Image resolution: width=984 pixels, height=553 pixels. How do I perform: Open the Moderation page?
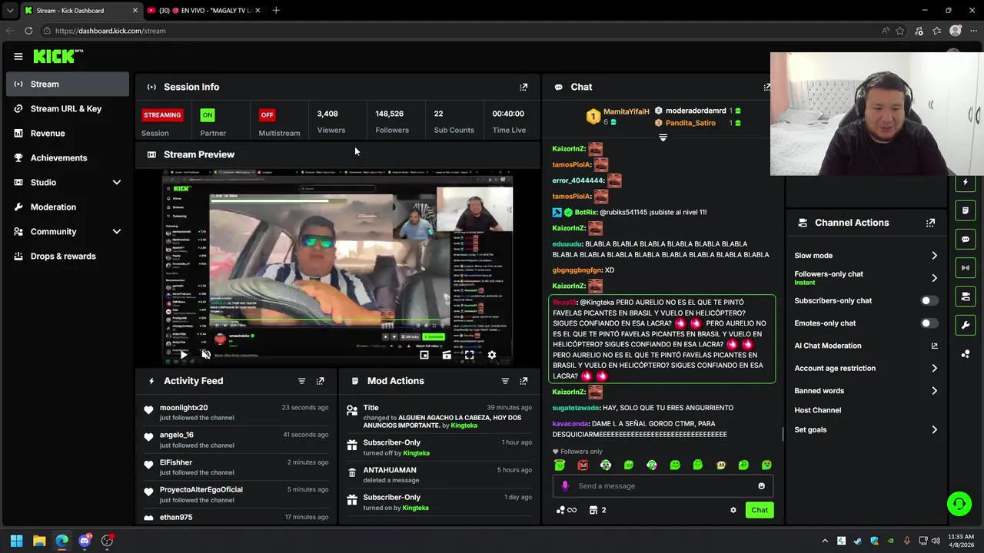tap(68, 207)
